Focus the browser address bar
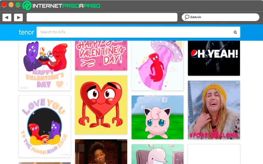The image size is (263, 164). [x=102, y=17]
